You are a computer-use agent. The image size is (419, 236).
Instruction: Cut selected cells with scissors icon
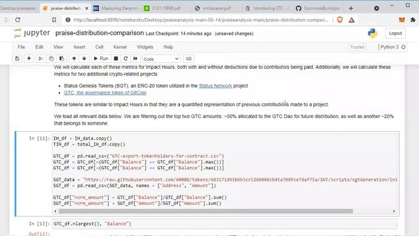41,58
